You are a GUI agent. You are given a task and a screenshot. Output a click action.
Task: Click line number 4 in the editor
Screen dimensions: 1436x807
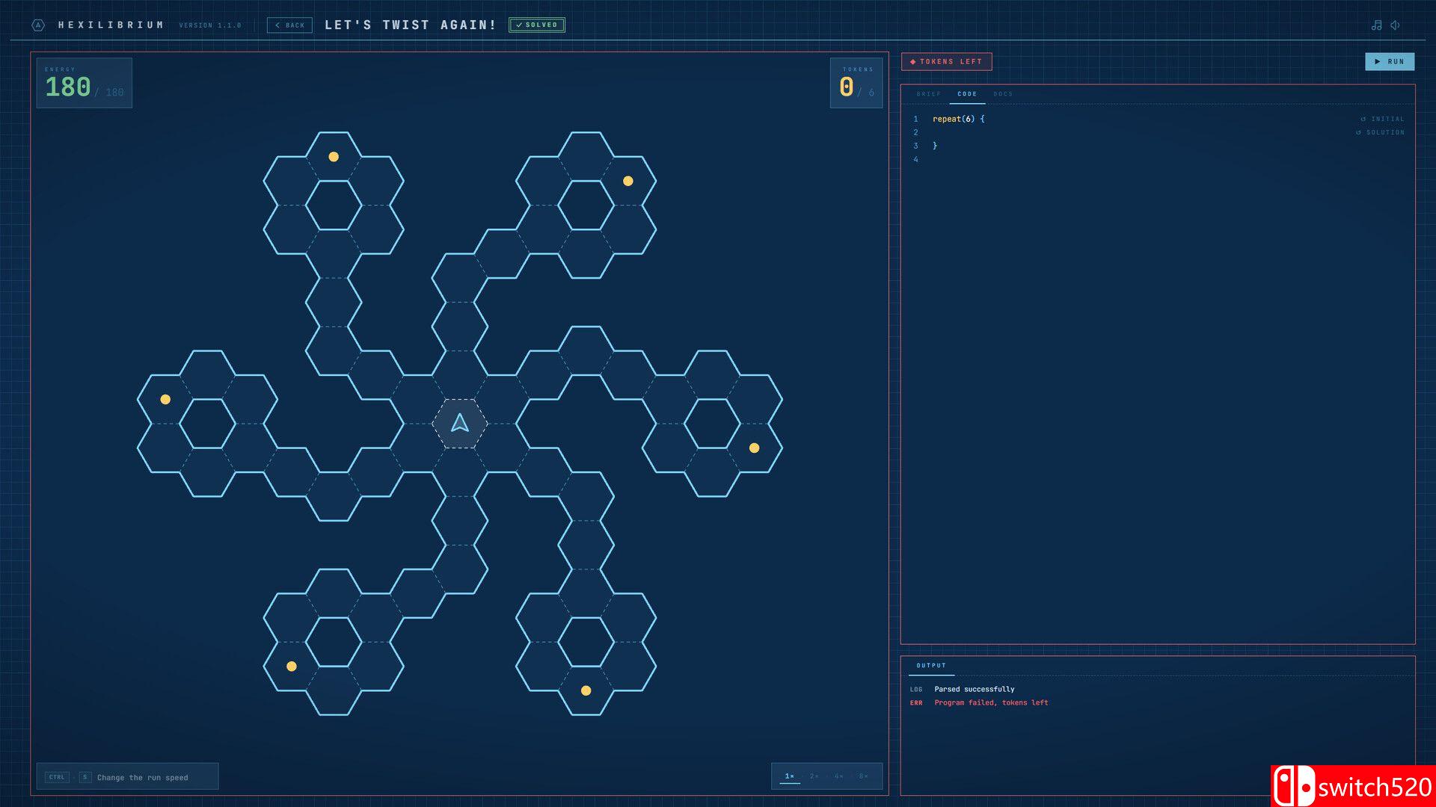pos(915,160)
